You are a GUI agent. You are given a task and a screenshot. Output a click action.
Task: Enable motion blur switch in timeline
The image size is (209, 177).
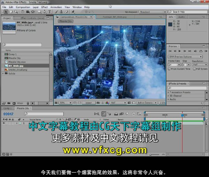click(x=127, y=114)
